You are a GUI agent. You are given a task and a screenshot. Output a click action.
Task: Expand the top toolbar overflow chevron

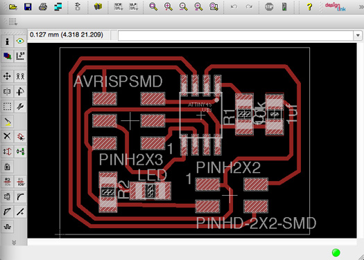(361, 7)
